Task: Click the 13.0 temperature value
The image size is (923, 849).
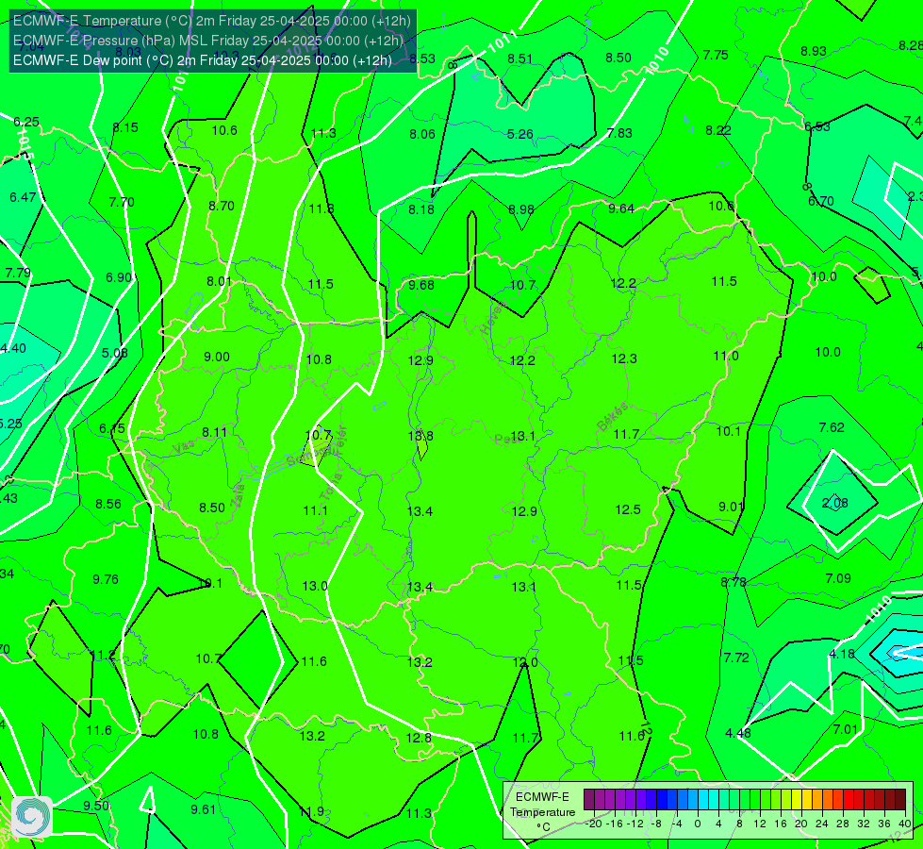Action: [x=314, y=586]
